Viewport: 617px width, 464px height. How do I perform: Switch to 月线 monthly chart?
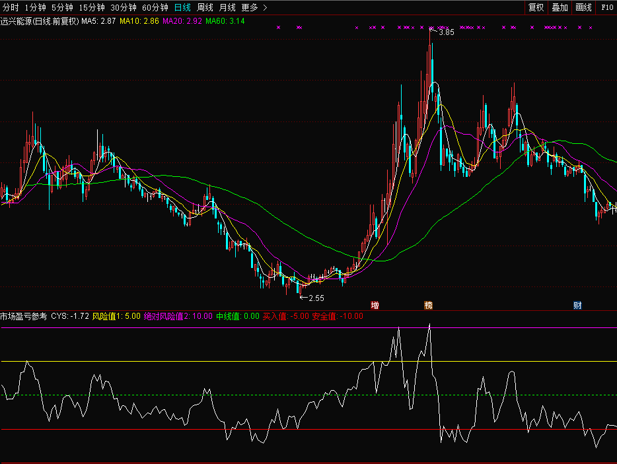[227, 7]
